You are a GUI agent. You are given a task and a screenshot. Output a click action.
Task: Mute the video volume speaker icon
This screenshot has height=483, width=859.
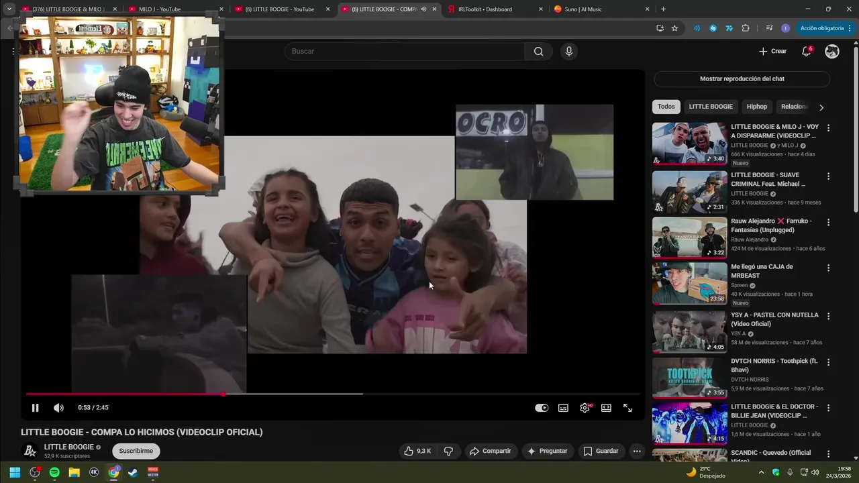[x=58, y=408]
